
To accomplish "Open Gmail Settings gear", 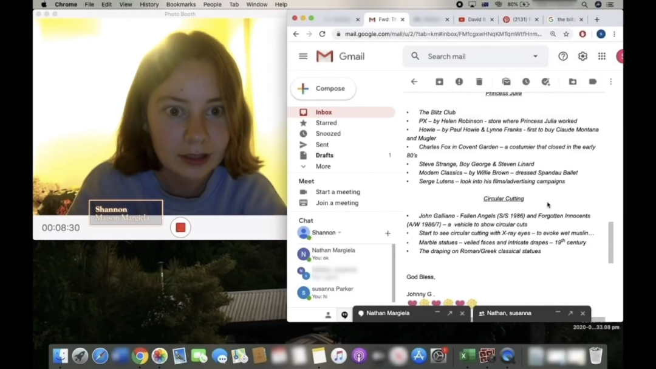I will tap(583, 56).
